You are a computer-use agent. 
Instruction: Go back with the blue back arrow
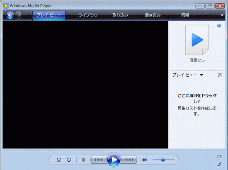click(10, 15)
